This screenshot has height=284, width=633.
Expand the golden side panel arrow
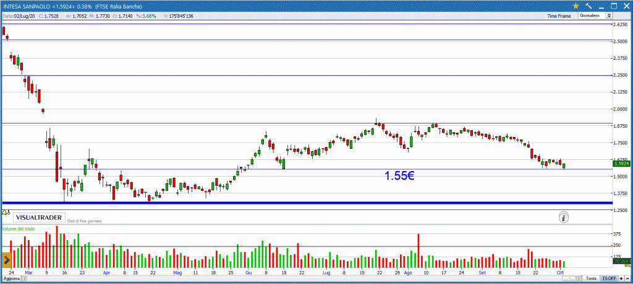tap(6, 261)
